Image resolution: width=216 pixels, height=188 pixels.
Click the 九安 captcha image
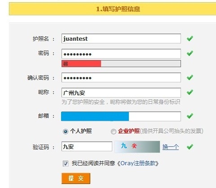[137, 147]
